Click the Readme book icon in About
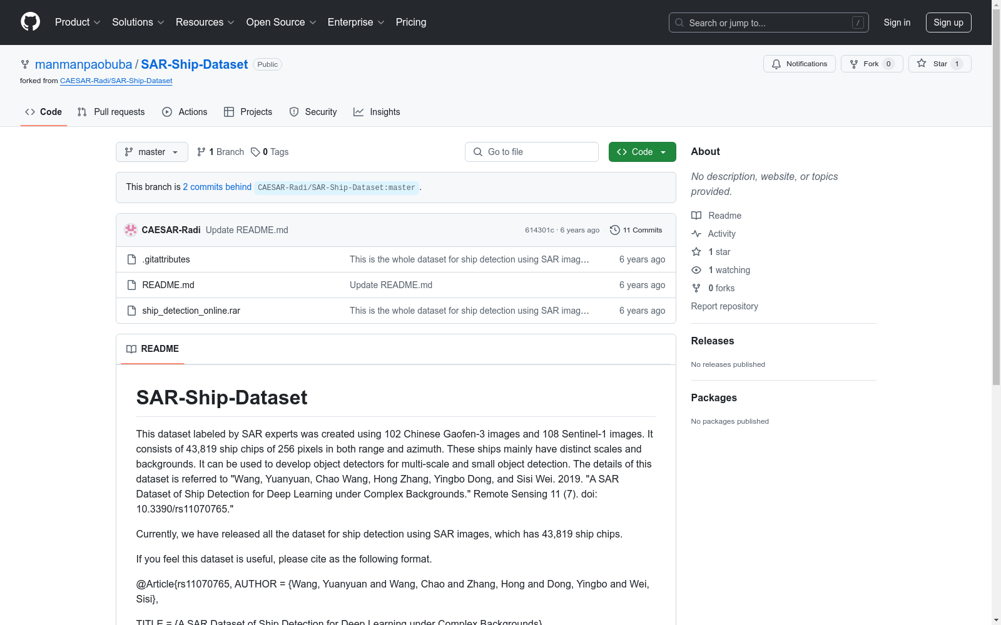This screenshot has height=625, width=1001. (x=696, y=216)
